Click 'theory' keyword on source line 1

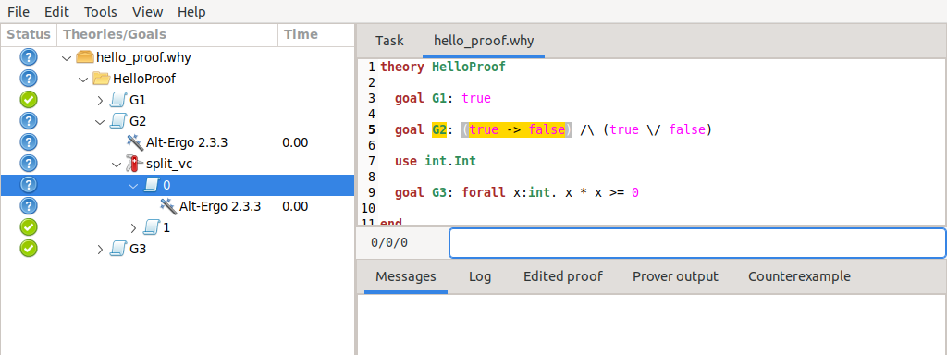402,67
